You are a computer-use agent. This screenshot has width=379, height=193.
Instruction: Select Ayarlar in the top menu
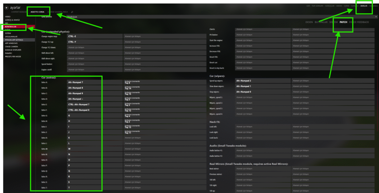pyautogui.click(x=364, y=6)
